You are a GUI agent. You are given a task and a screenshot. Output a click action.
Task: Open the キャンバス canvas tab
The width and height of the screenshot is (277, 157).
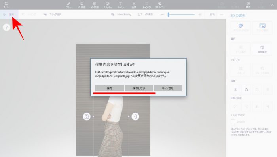[147, 5]
